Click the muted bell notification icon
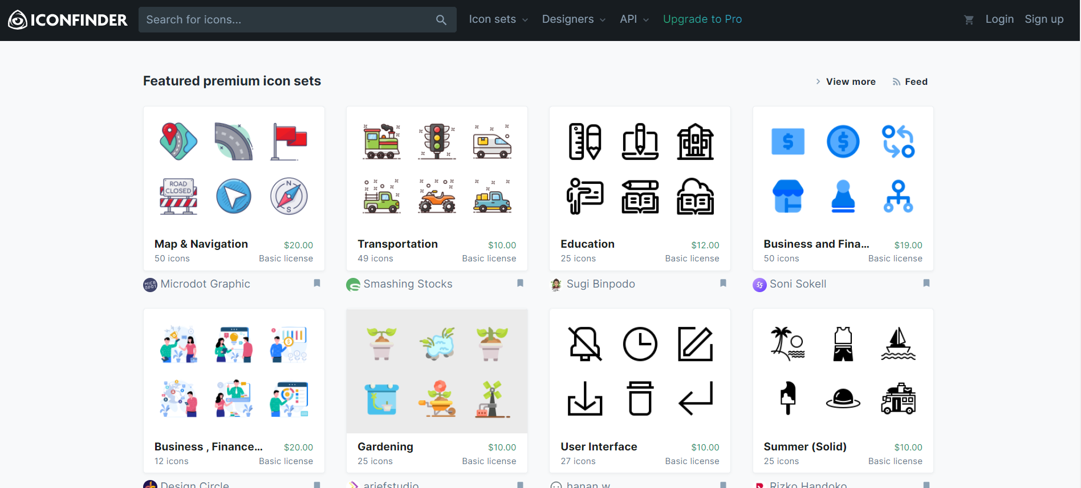Viewport: 1081px width, 488px height. [585, 344]
